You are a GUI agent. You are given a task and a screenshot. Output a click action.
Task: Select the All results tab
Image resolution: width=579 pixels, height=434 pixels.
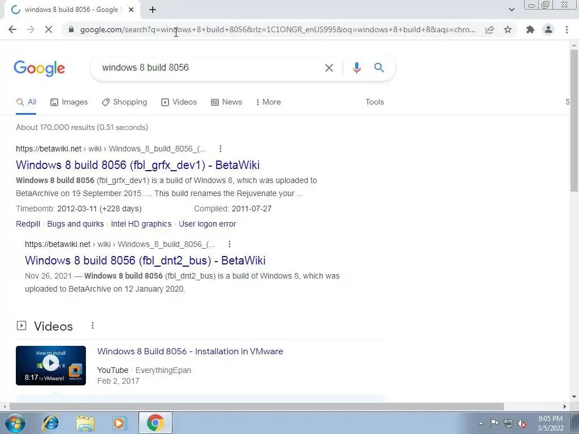pyautogui.click(x=26, y=102)
